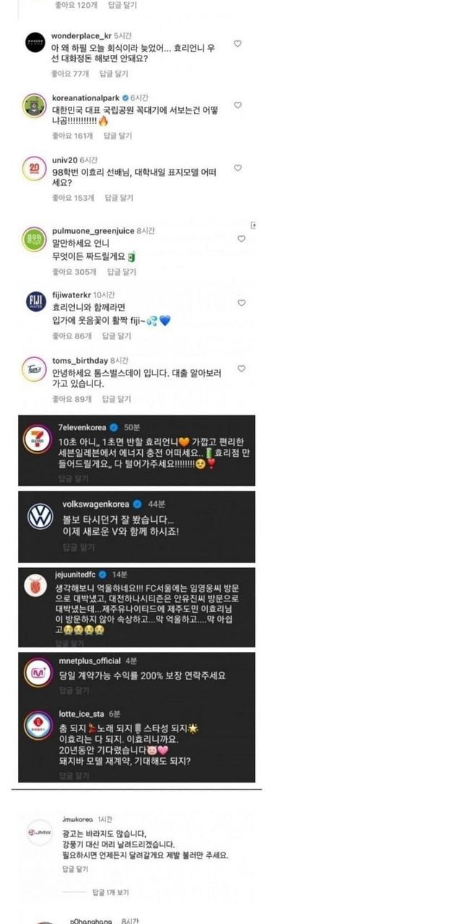The height and width of the screenshot is (924, 462).
Task: Like the pulmuone_greenjuice comment
Action: pyautogui.click(x=241, y=238)
